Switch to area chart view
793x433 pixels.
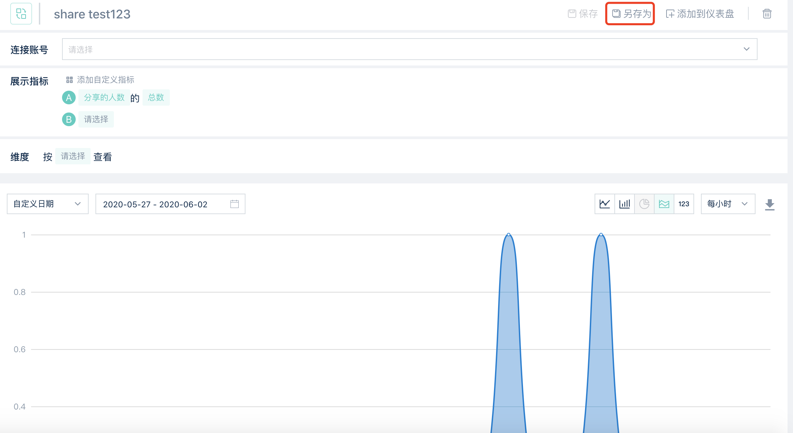[x=664, y=204]
